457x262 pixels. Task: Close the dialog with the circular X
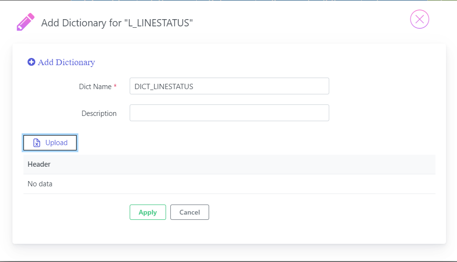tap(419, 19)
